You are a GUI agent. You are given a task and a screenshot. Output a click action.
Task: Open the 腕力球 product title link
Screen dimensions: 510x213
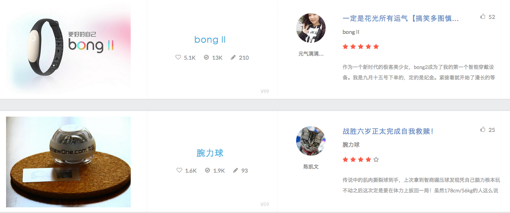[210, 153]
